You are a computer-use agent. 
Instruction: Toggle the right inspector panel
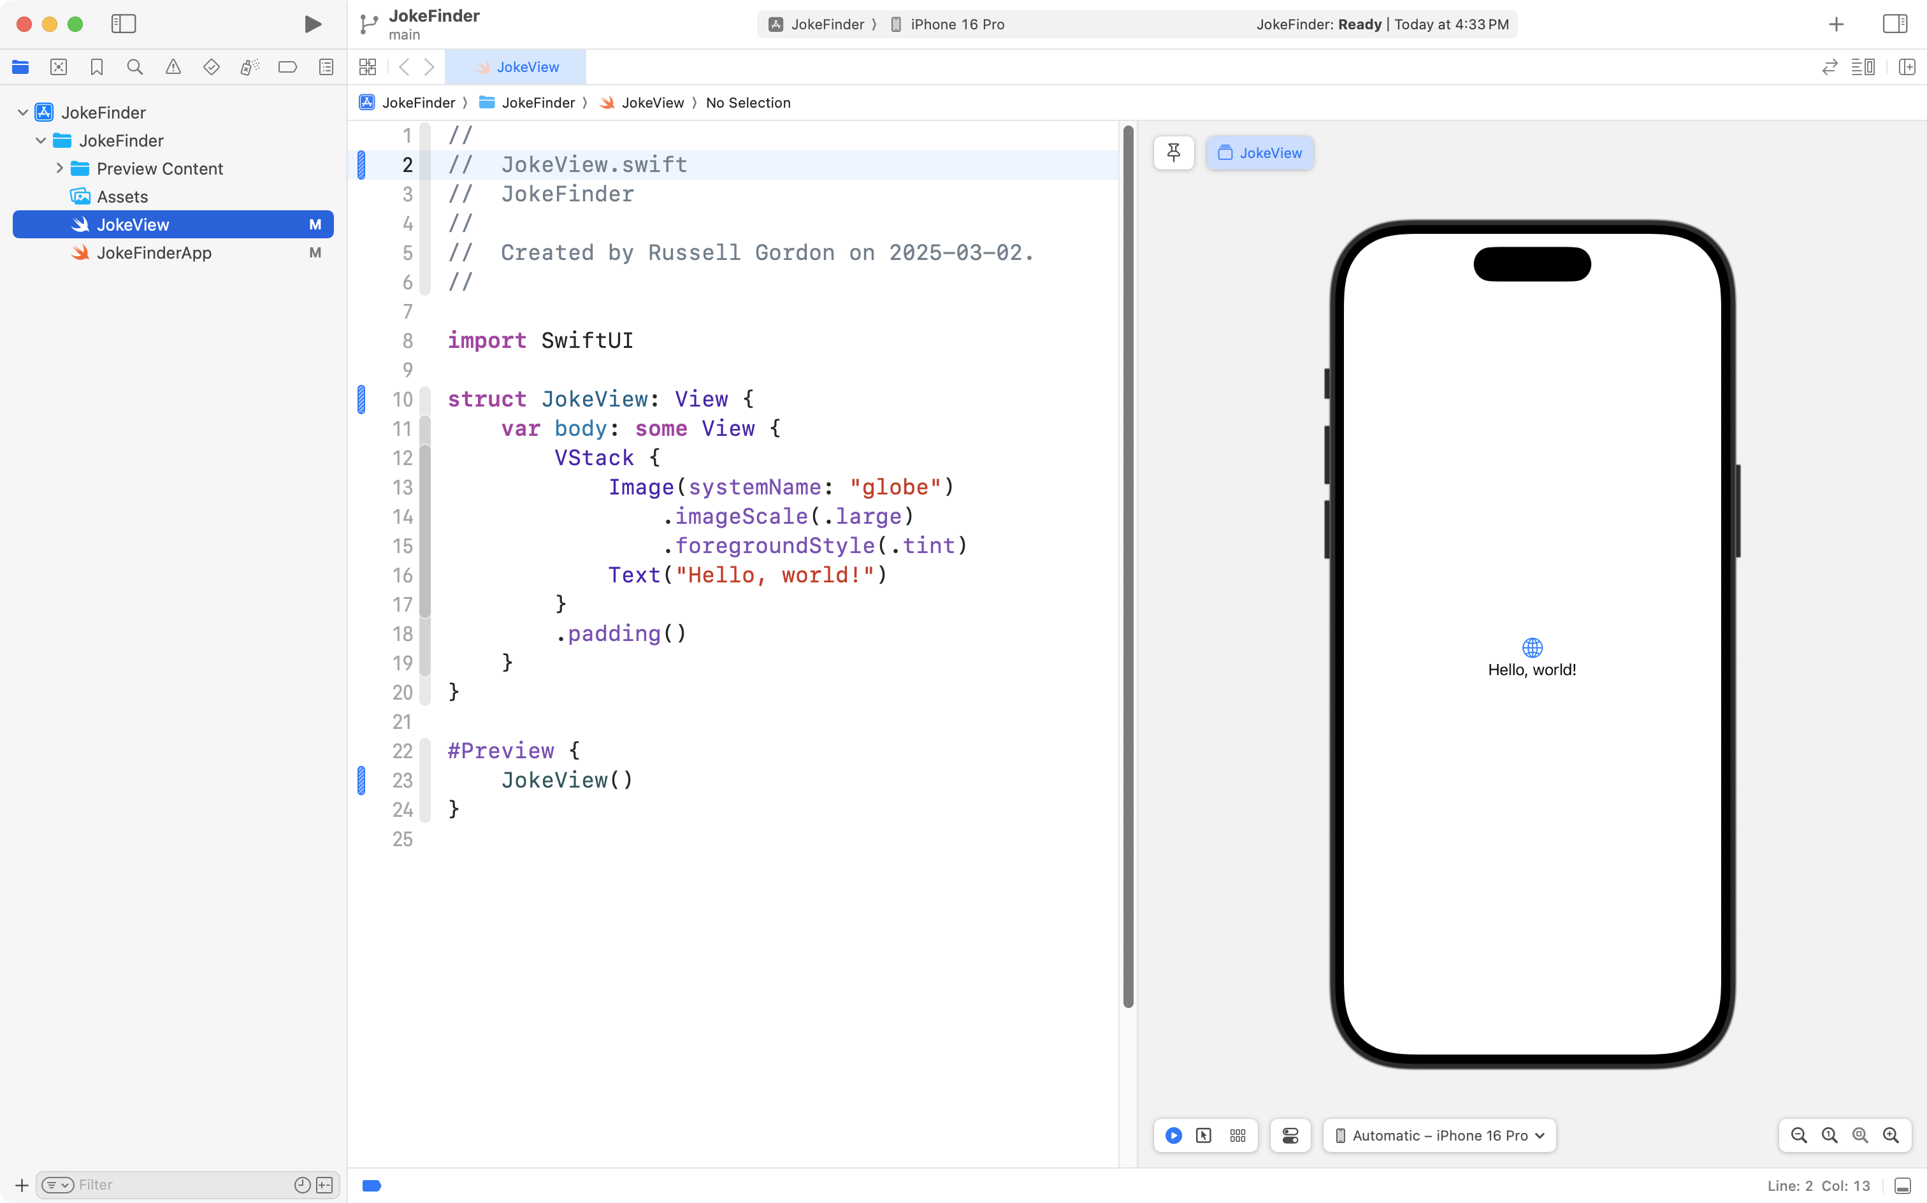point(1895,24)
